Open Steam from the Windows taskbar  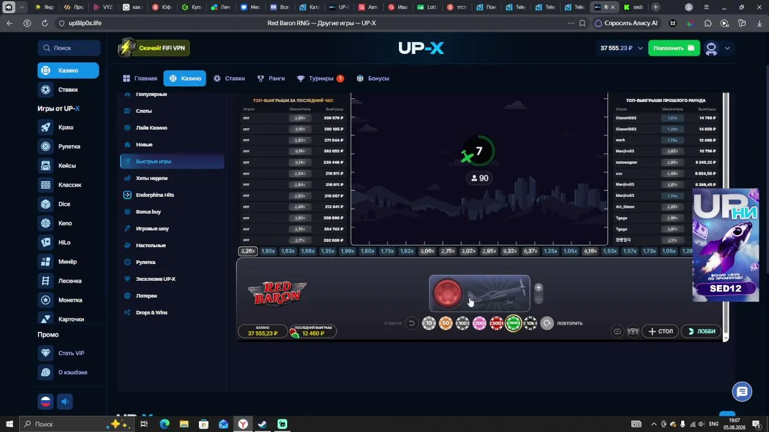(263, 424)
